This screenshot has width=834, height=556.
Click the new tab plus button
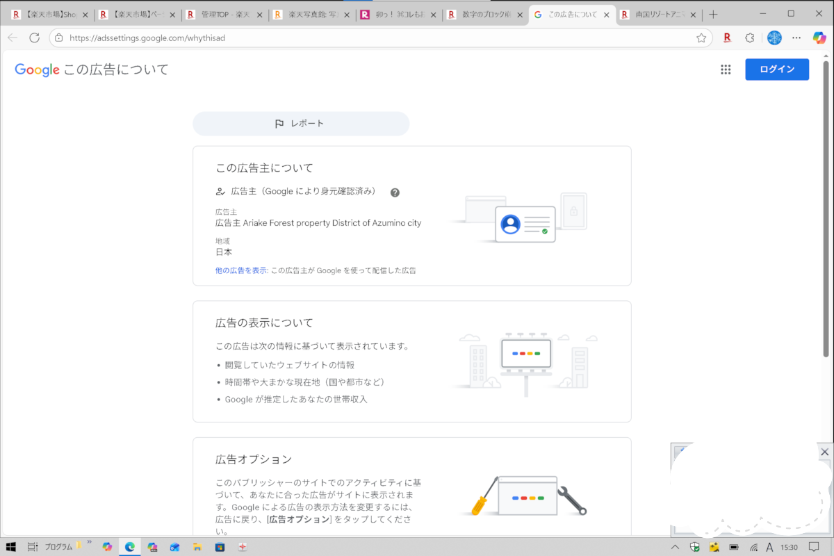(x=712, y=14)
